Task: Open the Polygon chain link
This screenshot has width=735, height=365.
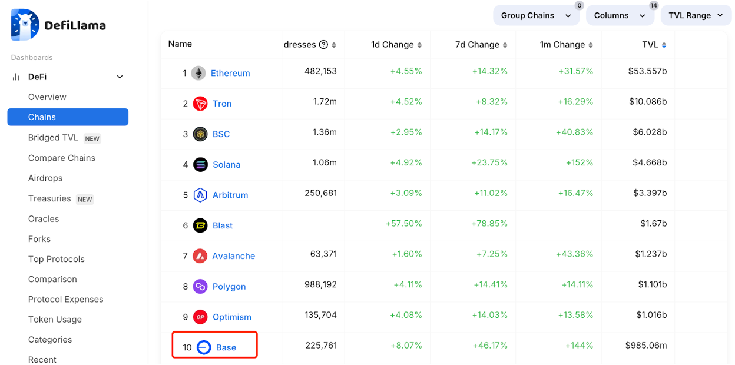Action: [x=229, y=287]
